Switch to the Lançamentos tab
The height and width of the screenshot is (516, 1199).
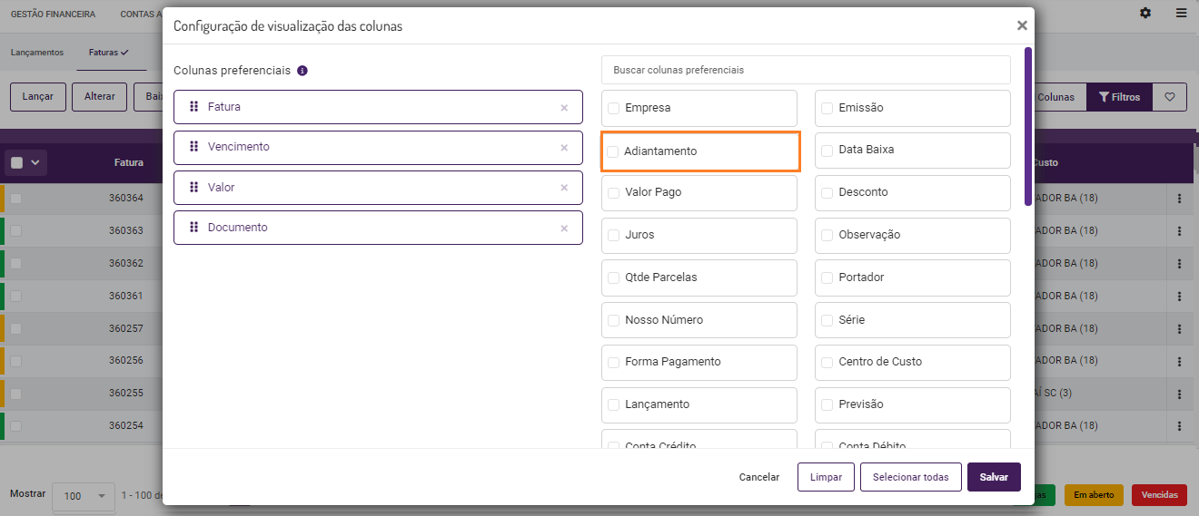coord(37,53)
